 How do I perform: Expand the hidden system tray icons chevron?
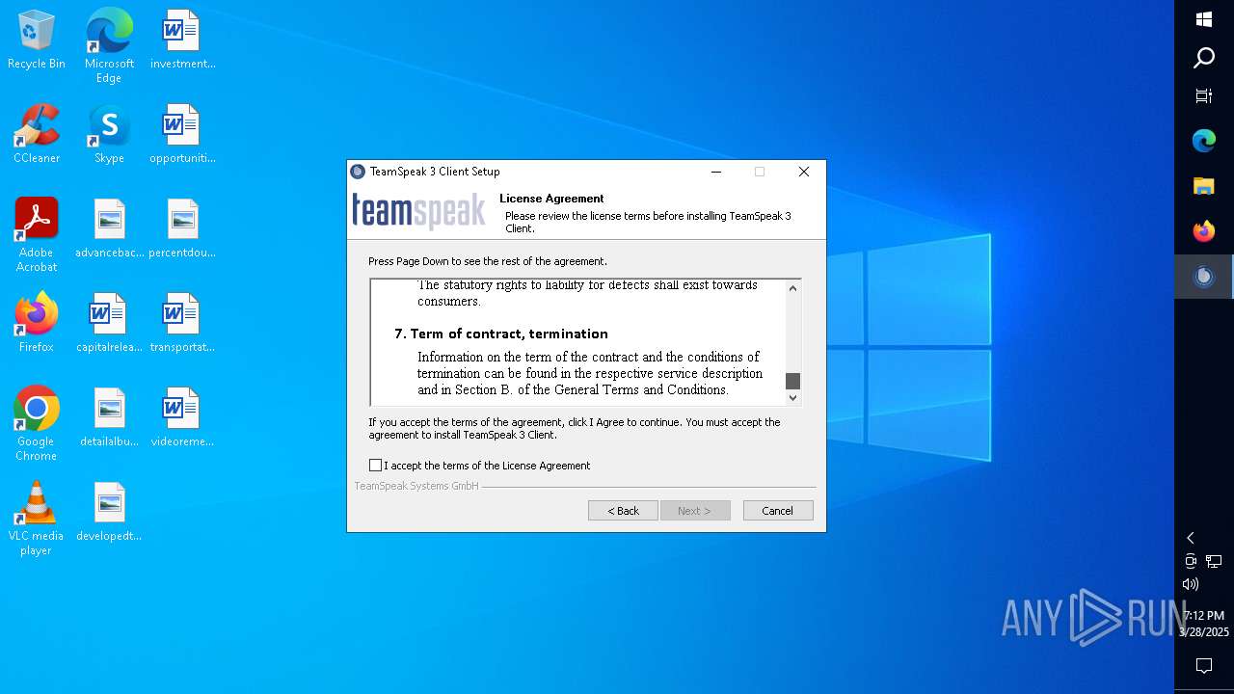(x=1191, y=538)
